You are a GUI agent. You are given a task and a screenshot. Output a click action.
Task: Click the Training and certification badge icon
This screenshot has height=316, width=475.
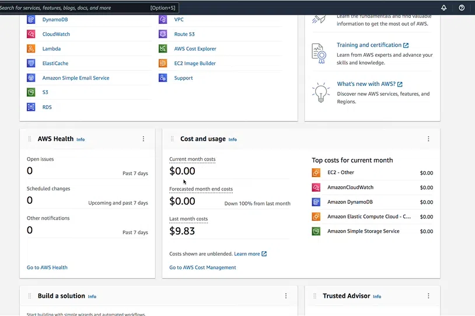click(319, 53)
